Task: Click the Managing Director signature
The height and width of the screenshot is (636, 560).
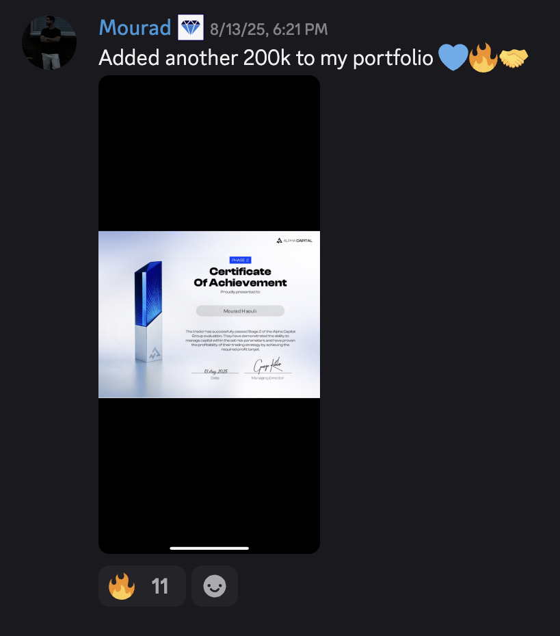Action: pos(267,365)
